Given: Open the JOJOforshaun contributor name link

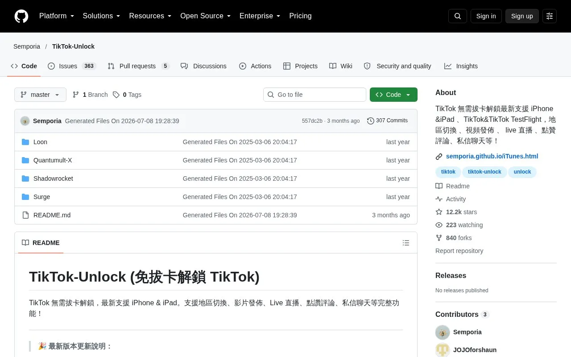Looking at the screenshot, I should coord(475,350).
